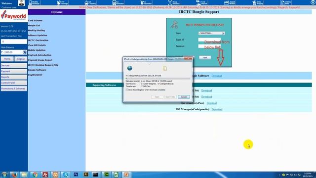Download PKI Manager(ePass) link
The width and height of the screenshot is (316, 178).
[x=212, y=103]
